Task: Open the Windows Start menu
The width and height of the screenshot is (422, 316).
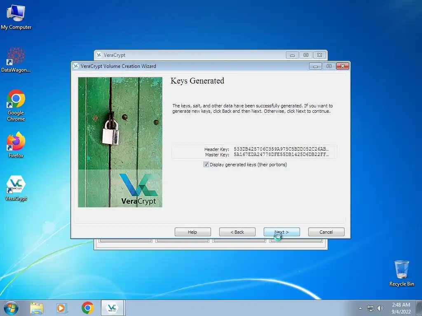Action: (11, 308)
